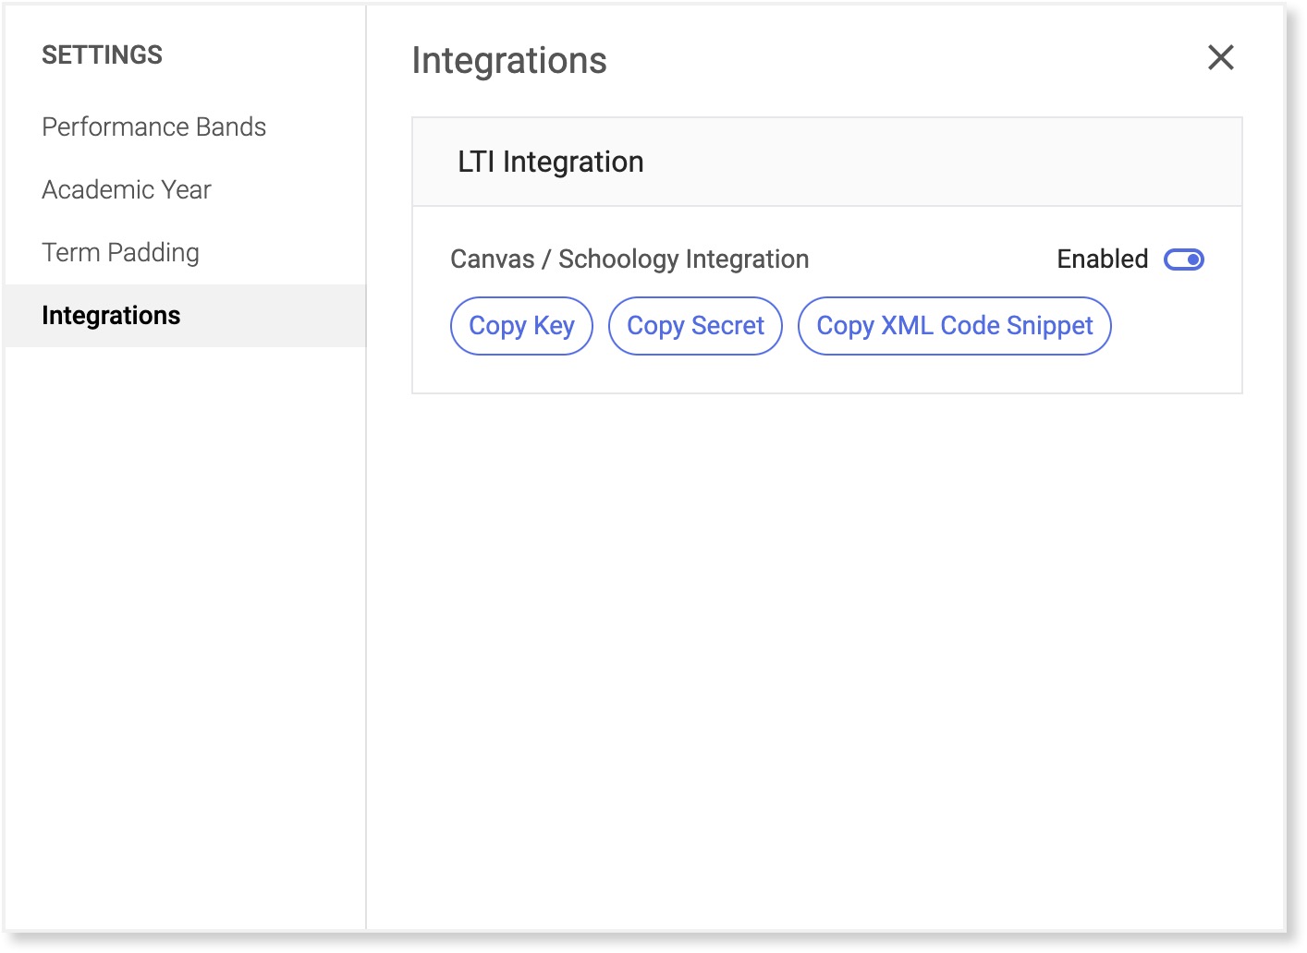Open Performance Bands settings

tap(153, 127)
